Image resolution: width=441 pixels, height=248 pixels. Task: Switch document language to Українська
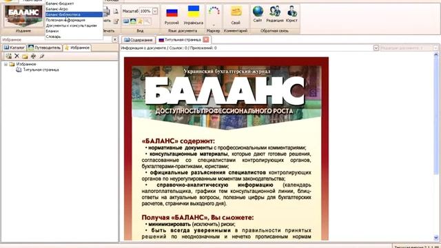tap(193, 15)
